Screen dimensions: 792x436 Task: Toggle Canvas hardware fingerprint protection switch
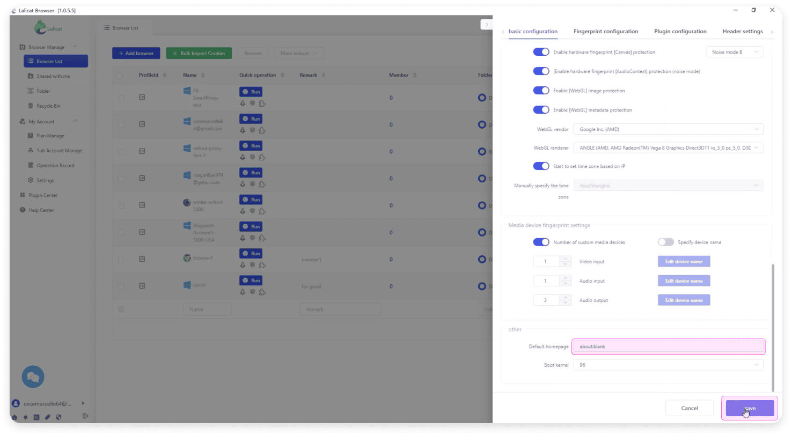541,52
